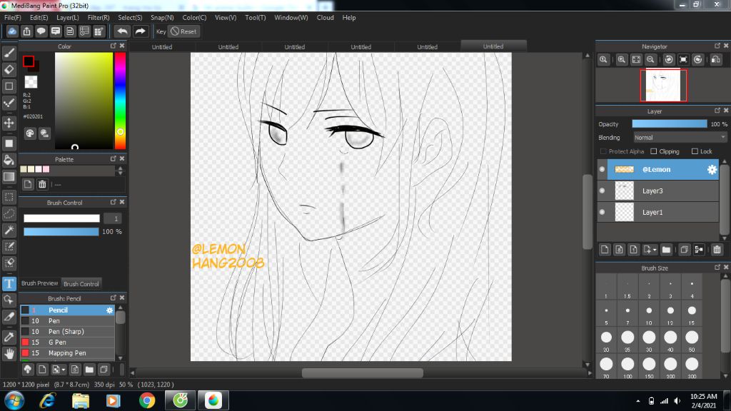Select the Lasso tool

click(9, 213)
